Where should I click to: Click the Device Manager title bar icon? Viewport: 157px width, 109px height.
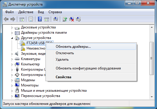click(x=5, y=4)
